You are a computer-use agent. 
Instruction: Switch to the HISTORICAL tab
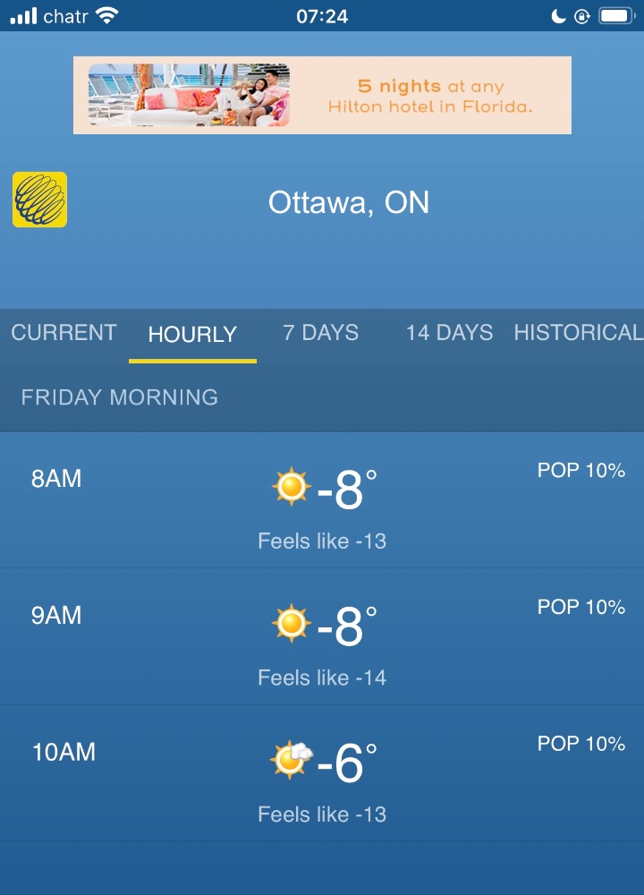point(579,333)
